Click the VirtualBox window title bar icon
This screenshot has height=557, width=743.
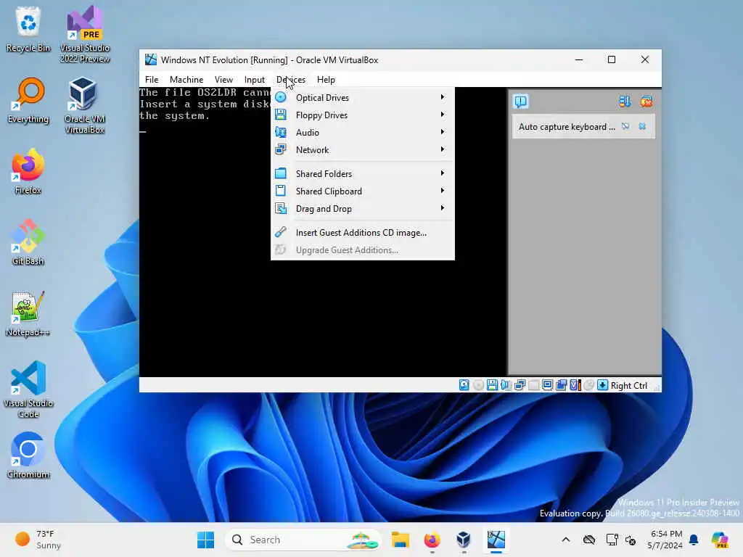point(151,59)
